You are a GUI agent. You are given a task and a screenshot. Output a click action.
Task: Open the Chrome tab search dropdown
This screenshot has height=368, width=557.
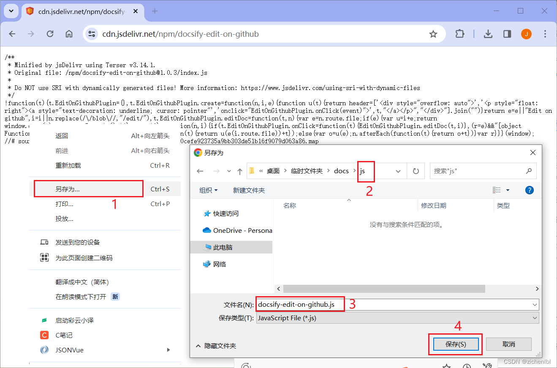[11, 11]
